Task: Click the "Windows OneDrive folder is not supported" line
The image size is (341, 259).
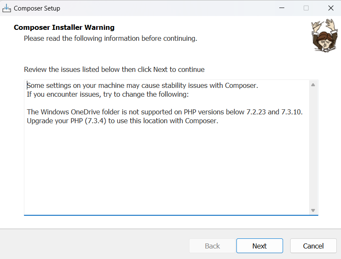Action: point(165,112)
